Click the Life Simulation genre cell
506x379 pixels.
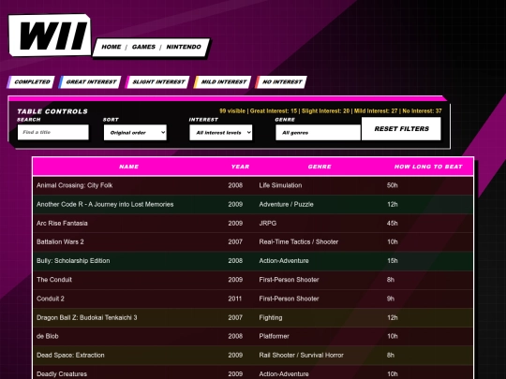(280, 185)
